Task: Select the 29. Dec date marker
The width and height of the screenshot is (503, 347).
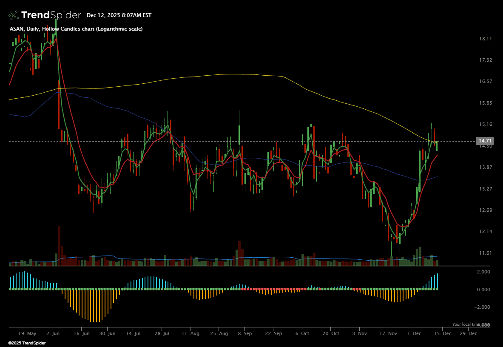Action: pyautogui.click(x=469, y=334)
